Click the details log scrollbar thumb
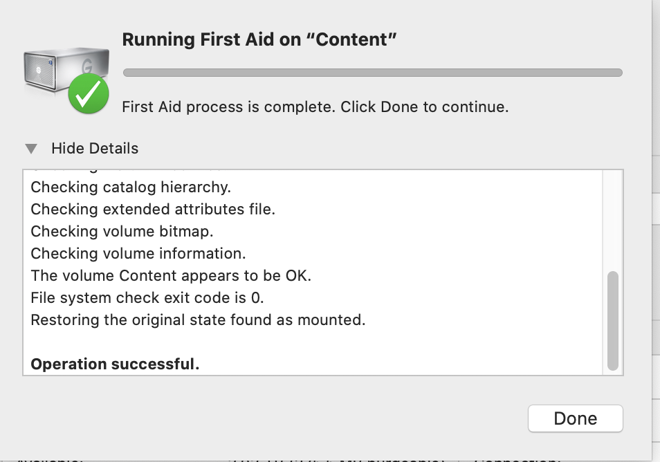The width and height of the screenshot is (660, 462). coord(613,321)
